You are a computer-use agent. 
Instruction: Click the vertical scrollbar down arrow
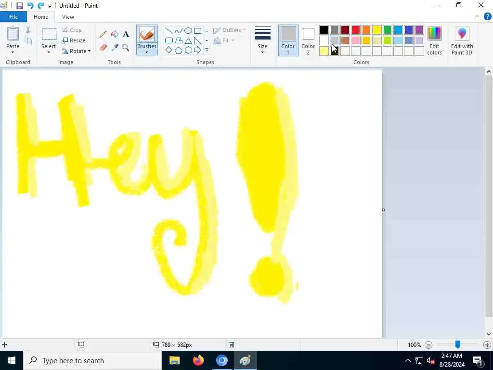click(x=489, y=334)
